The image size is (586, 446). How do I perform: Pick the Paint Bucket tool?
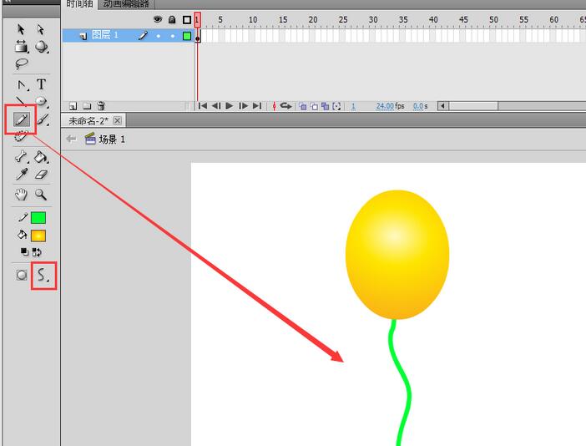(41, 156)
